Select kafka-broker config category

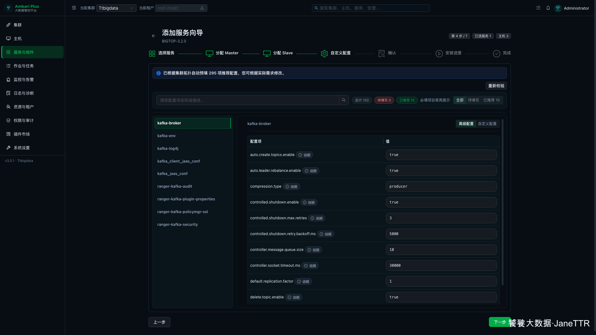tap(192, 123)
